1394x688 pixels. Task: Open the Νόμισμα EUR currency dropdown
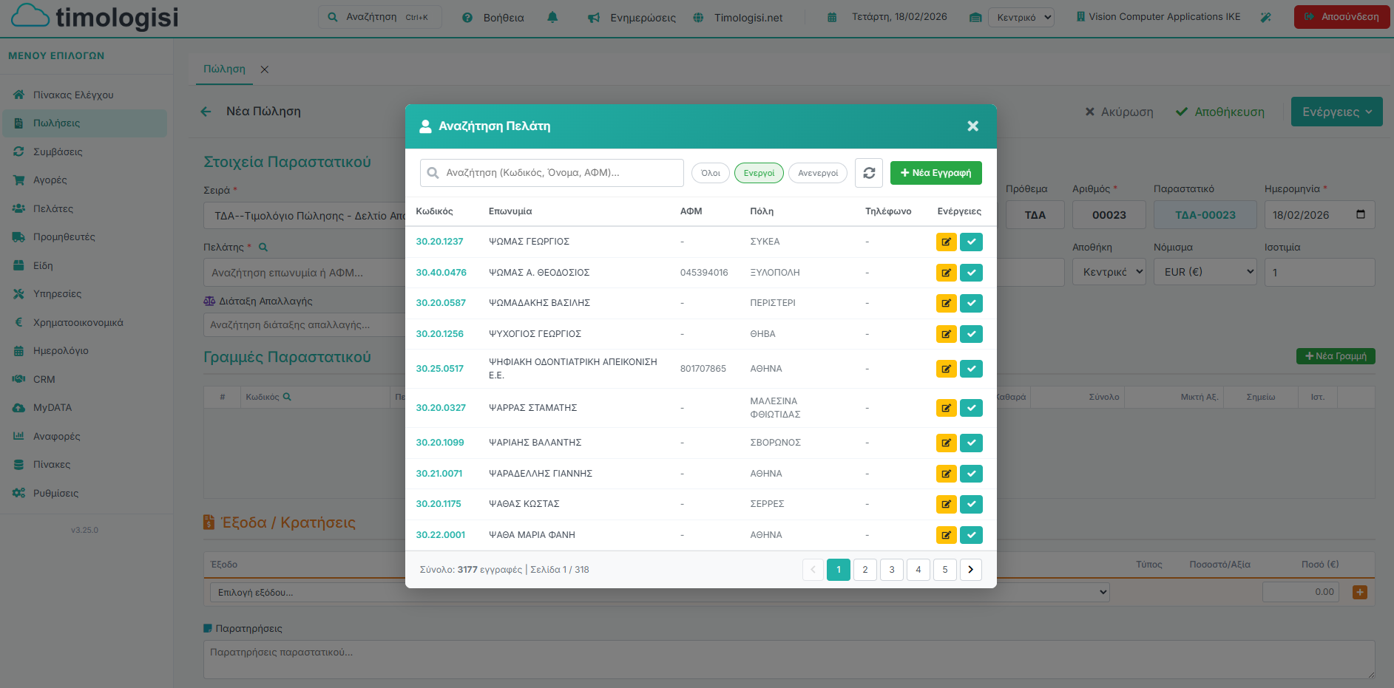click(x=1205, y=272)
